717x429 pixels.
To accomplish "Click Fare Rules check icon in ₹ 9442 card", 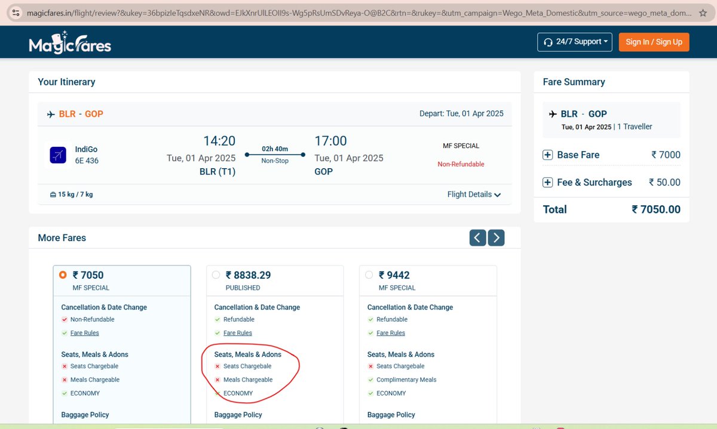I will [370, 333].
